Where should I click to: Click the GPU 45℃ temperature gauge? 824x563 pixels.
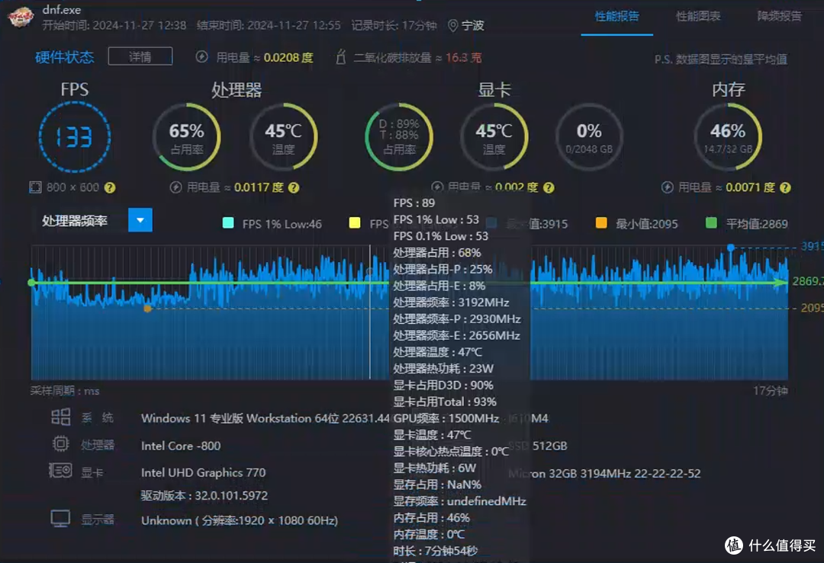[494, 137]
